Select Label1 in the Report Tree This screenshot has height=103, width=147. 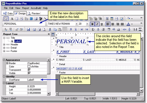[x=18, y=41]
